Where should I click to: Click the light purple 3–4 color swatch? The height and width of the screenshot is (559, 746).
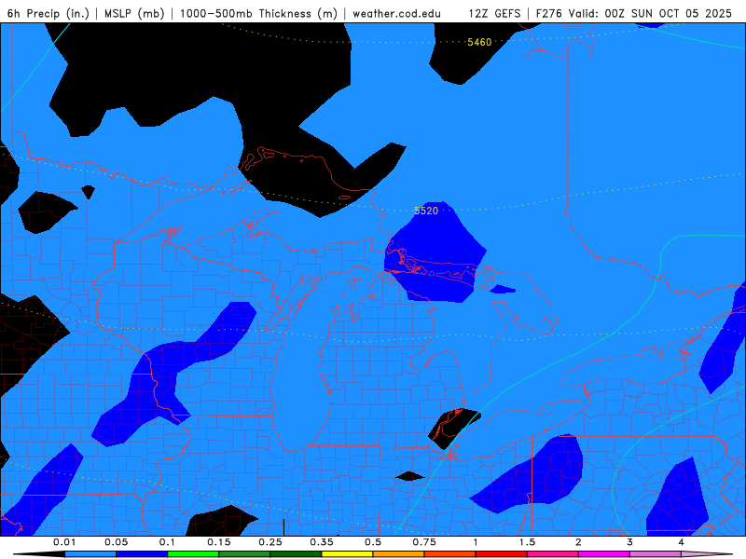pos(656,554)
